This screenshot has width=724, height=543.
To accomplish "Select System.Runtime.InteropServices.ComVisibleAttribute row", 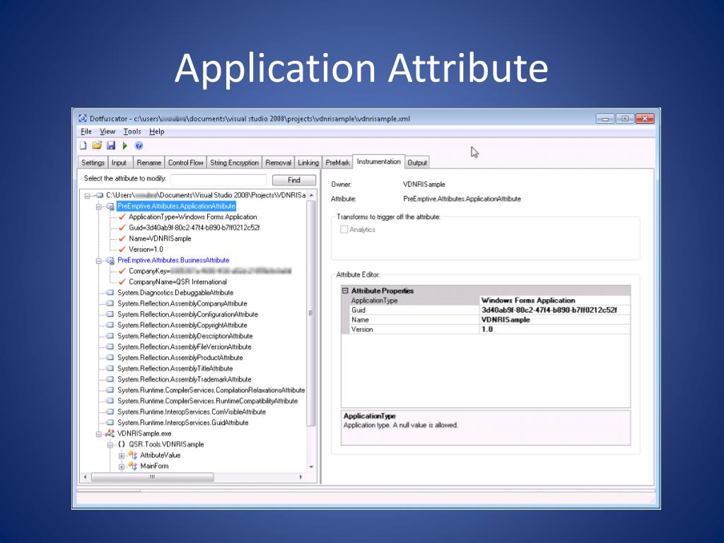I will tap(192, 412).
